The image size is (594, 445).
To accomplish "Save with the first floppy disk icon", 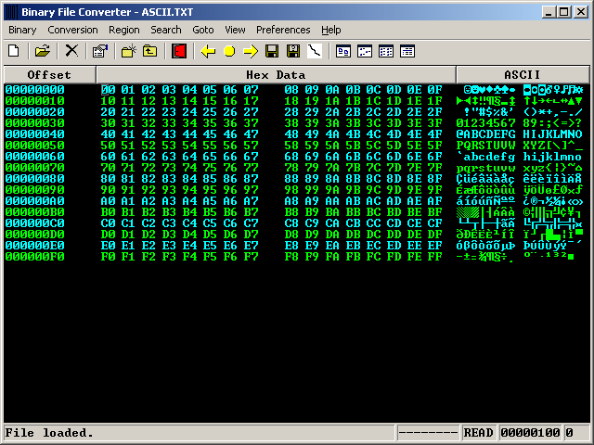I will coord(272,51).
